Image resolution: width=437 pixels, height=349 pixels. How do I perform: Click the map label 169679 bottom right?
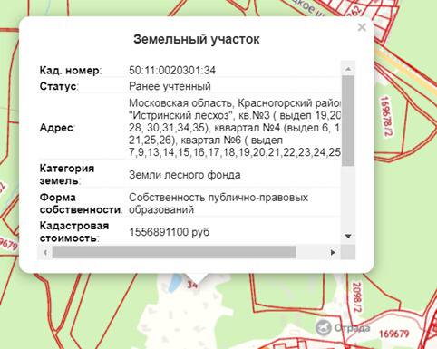(x=393, y=334)
